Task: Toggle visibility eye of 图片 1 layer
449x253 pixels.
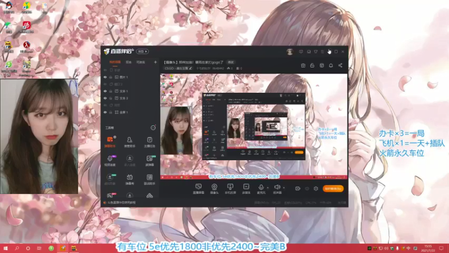Action: point(105,77)
